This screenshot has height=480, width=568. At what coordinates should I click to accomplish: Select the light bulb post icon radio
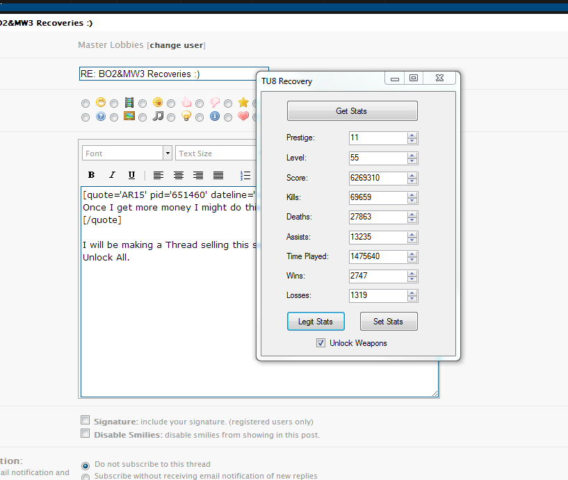(171, 117)
